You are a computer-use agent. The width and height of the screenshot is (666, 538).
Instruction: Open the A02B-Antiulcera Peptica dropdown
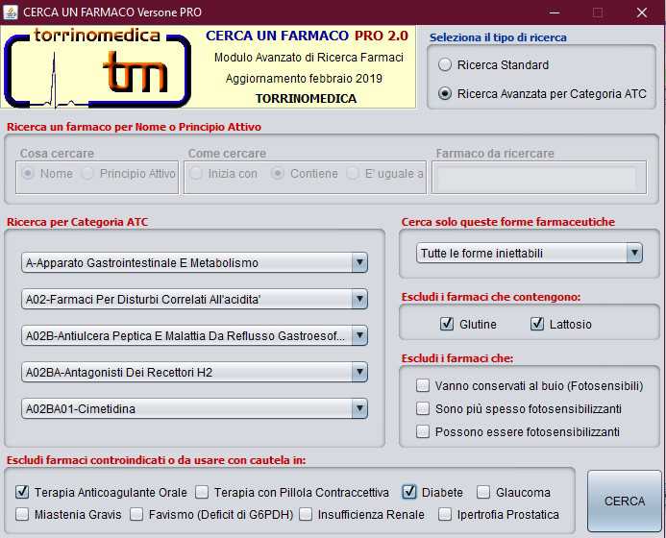[x=194, y=336]
